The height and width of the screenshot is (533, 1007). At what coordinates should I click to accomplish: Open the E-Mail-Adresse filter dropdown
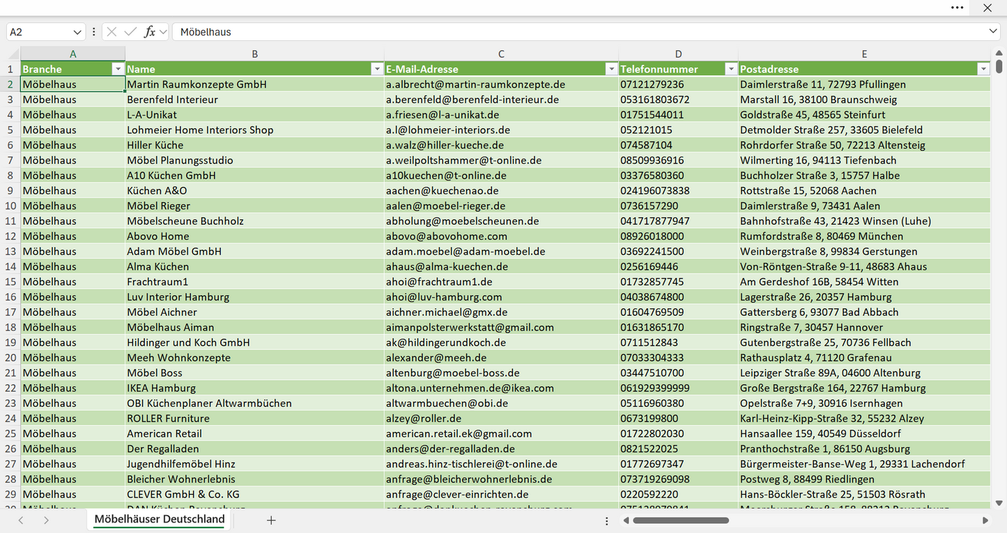pos(611,69)
